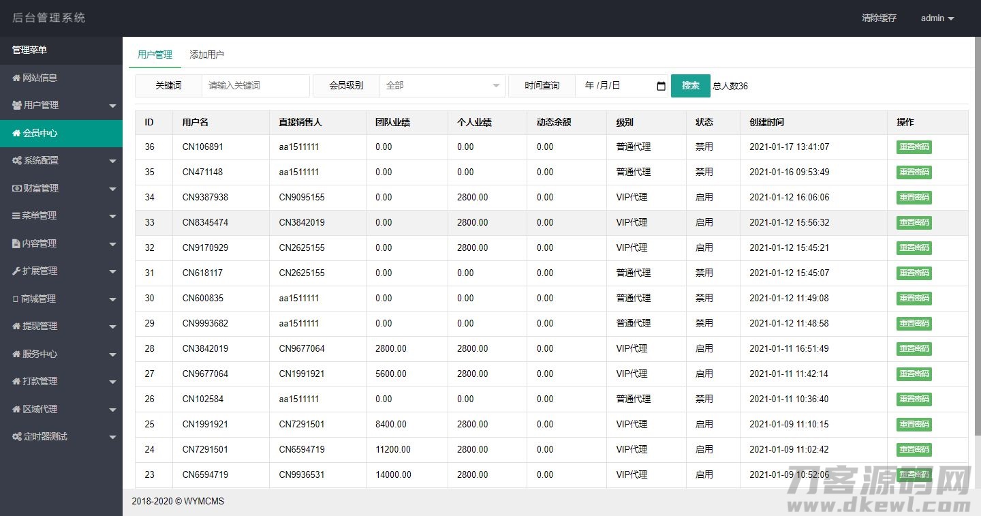981x516 pixels.
Task: Click the 菜单管理 list icon
Action: tap(17, 215)
